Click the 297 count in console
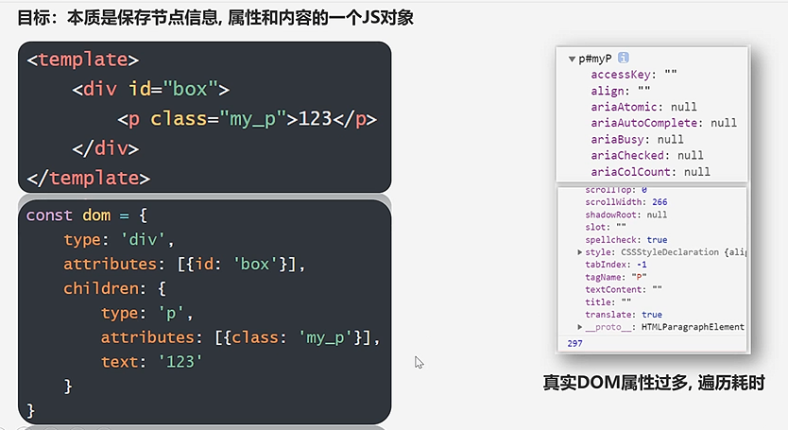This screenshot has width=788, height=430. pos(574,343)
